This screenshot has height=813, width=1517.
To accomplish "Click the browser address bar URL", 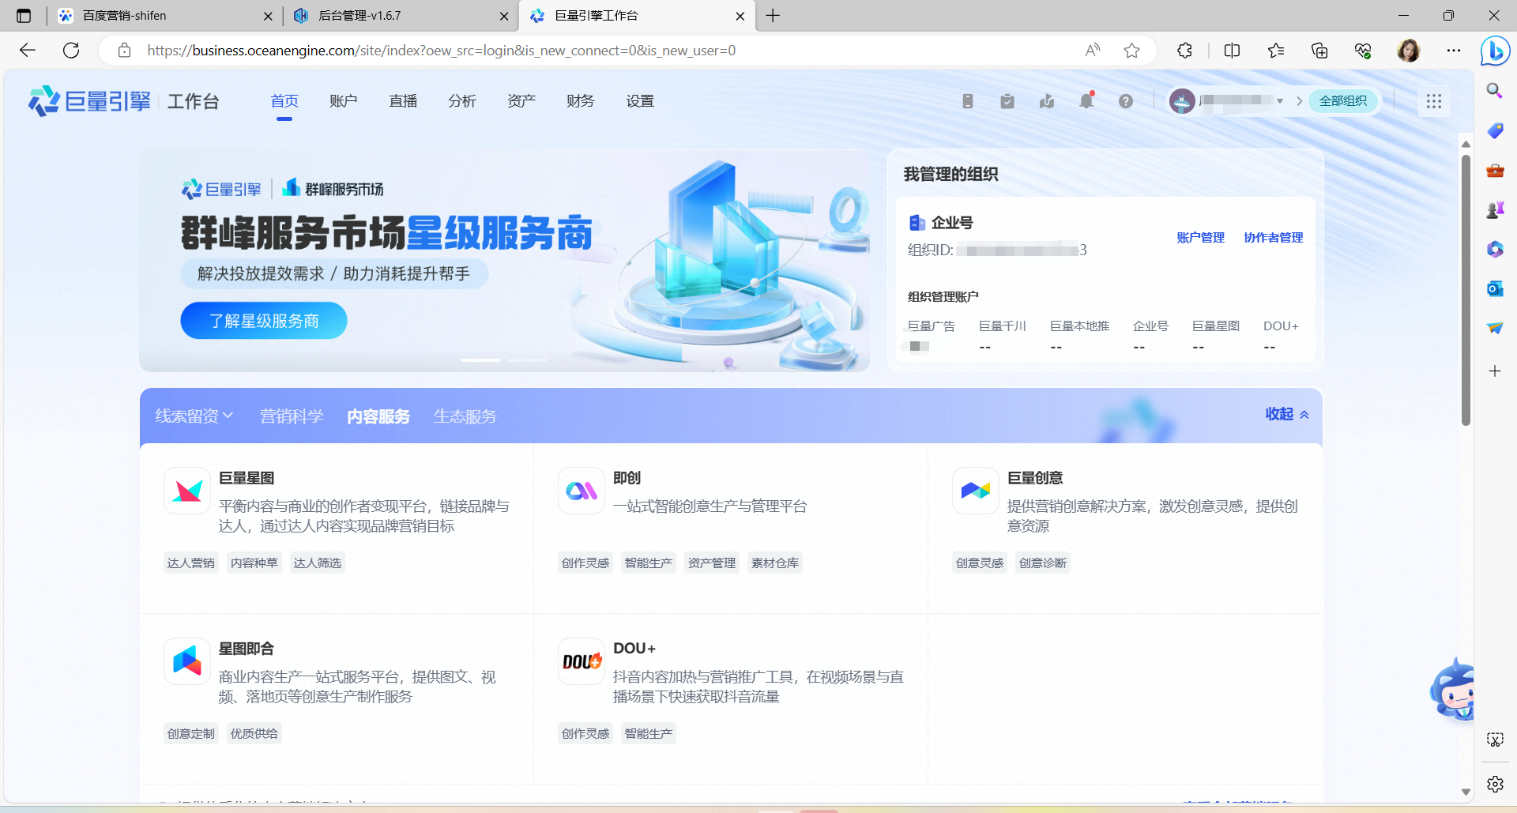I will coord(442,51).
